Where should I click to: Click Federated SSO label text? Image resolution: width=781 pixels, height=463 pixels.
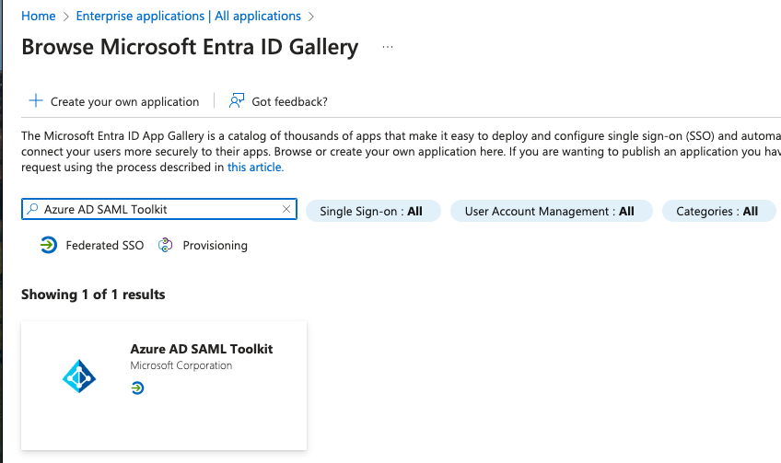coord(105,246)
